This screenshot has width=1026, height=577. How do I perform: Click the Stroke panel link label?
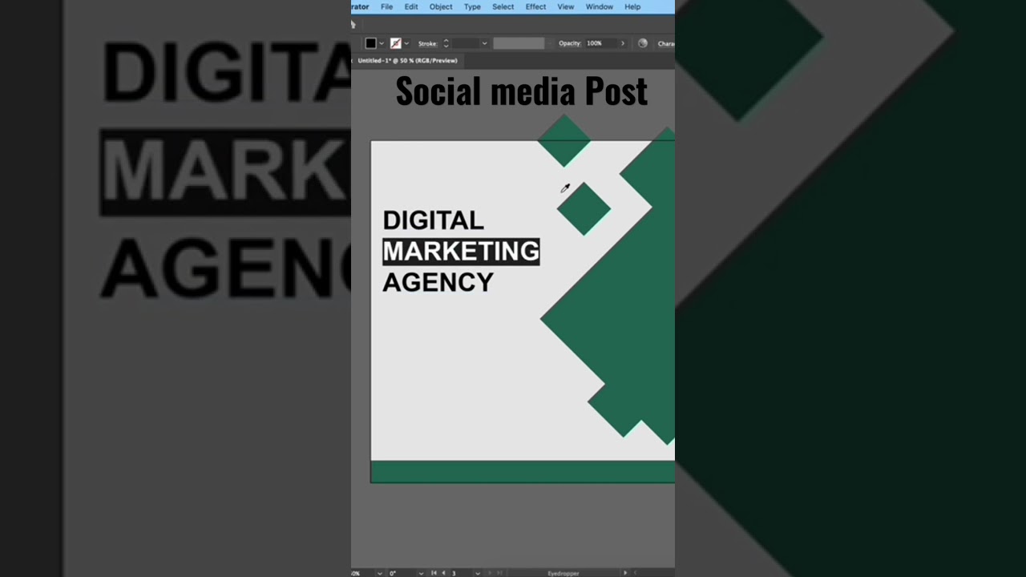(x=427, y=43)
